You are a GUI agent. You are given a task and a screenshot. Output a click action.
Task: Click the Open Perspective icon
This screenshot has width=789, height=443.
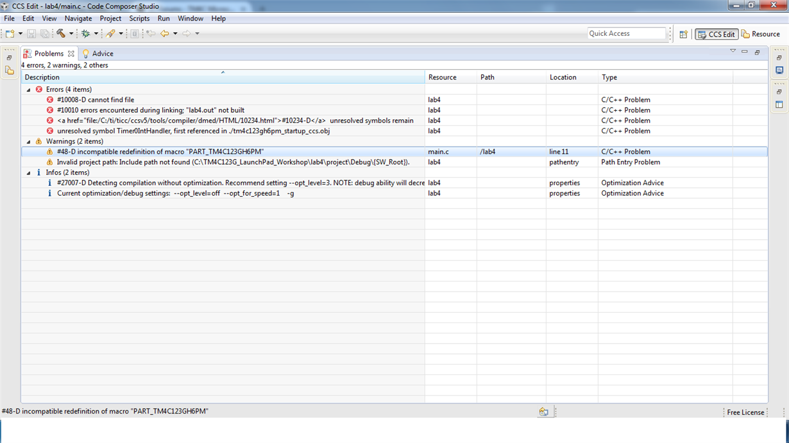683,34
